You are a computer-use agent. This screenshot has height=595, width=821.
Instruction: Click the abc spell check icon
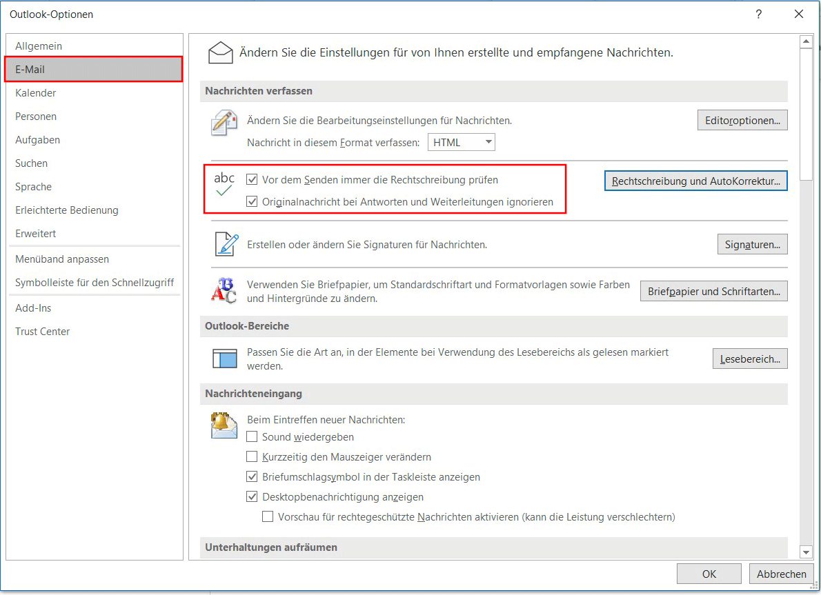tap(224, 183)
